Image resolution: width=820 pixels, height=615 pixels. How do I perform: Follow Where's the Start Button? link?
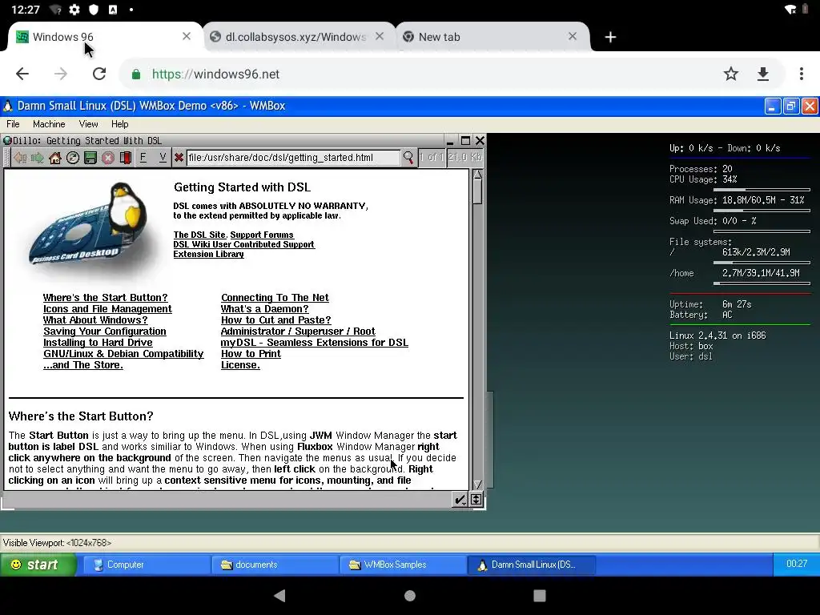coord(106,298)
